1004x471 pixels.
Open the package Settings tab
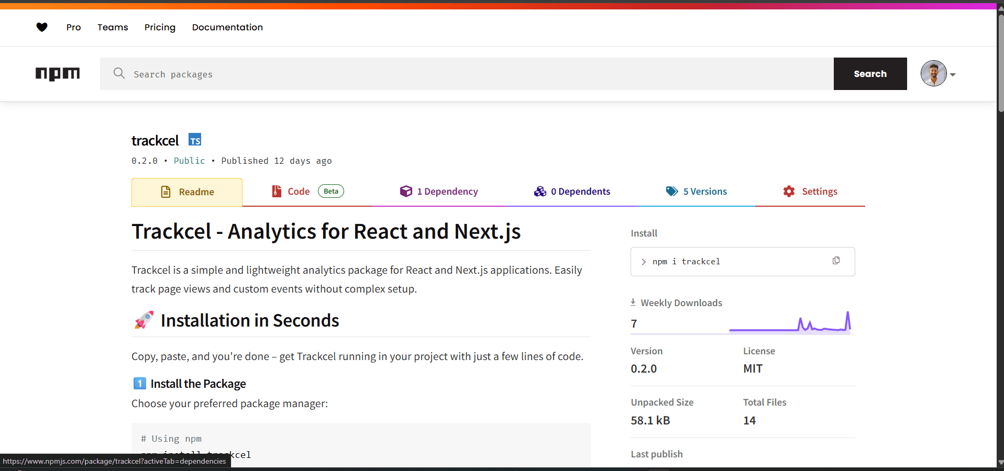[x=810, y=192]
